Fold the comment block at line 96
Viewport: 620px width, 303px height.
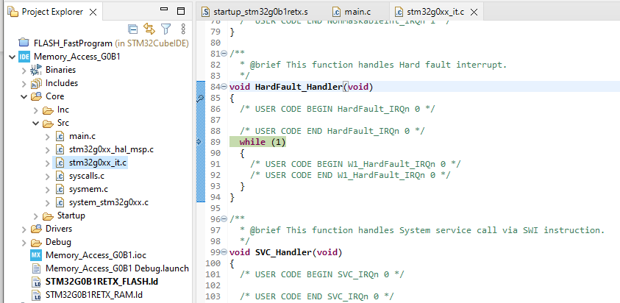coord(224,218)
